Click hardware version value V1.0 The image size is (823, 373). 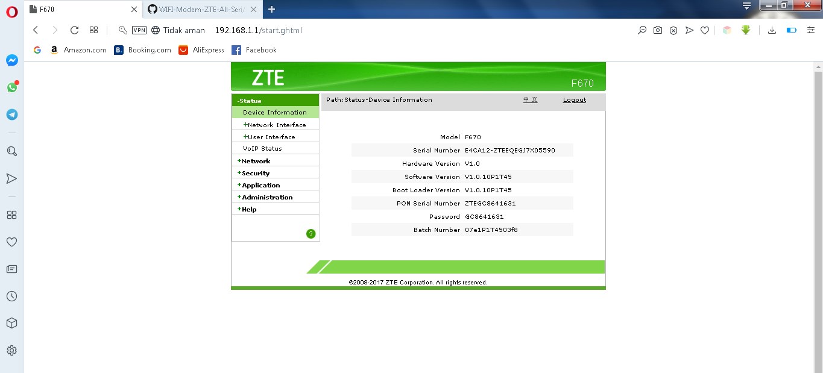pyautogui.click(x=472, y=164)
